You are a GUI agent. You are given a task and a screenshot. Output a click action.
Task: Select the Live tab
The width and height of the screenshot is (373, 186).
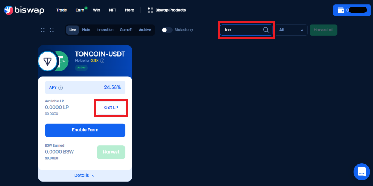click(73, 30)
